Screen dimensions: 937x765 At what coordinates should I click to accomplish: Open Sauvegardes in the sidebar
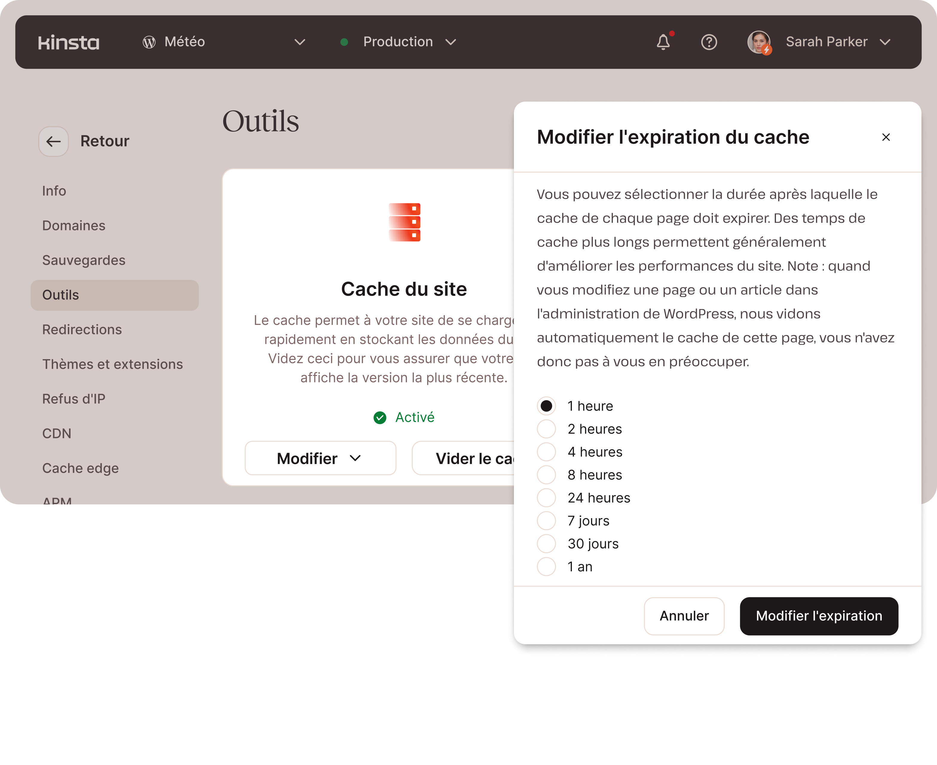[x=84, y=260]
